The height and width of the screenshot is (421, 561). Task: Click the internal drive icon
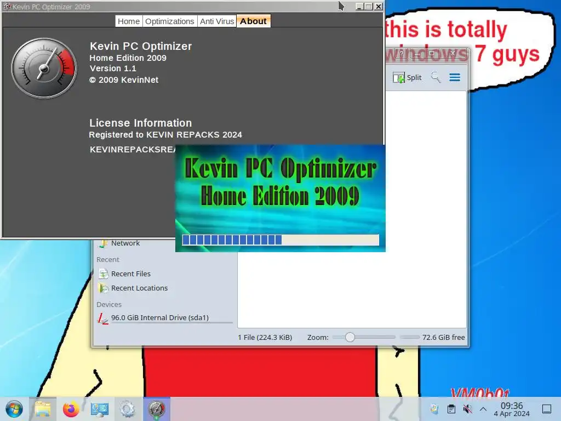(103, 318)
